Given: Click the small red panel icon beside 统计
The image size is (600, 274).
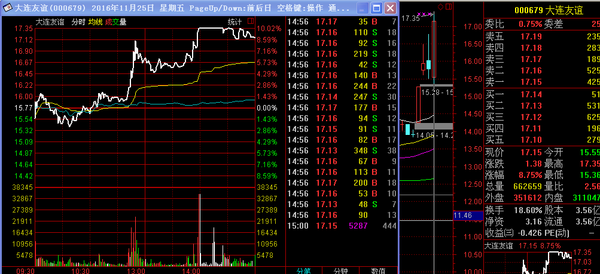Looking at the screenshot, I should click(x=249, y=22).
